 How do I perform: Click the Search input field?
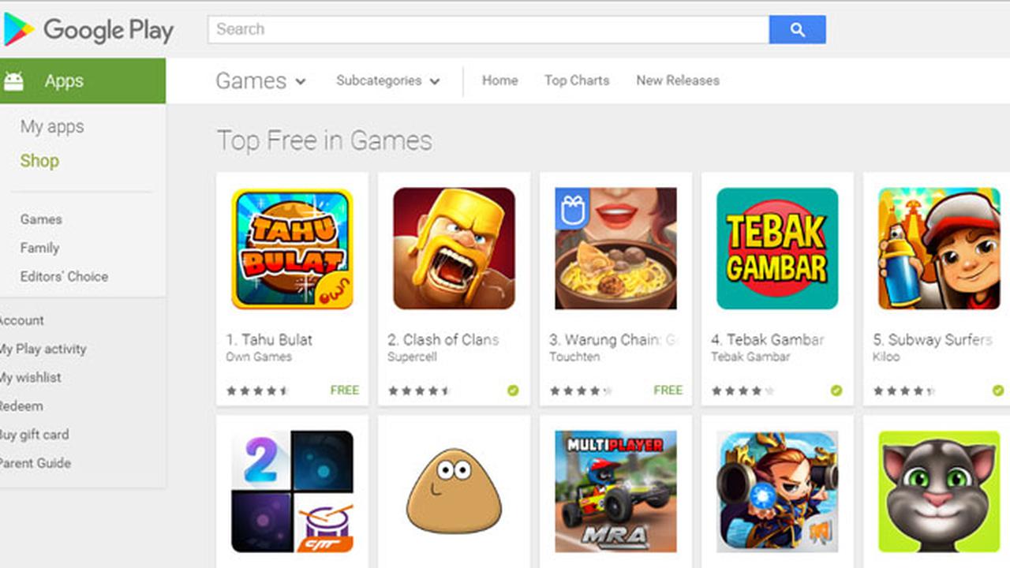point(488,29)
